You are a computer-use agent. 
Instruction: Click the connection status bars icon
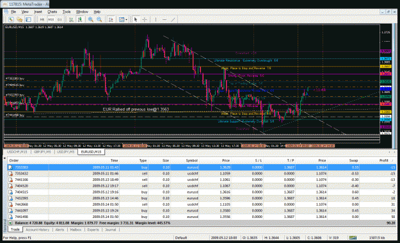(x=353, y=238)
